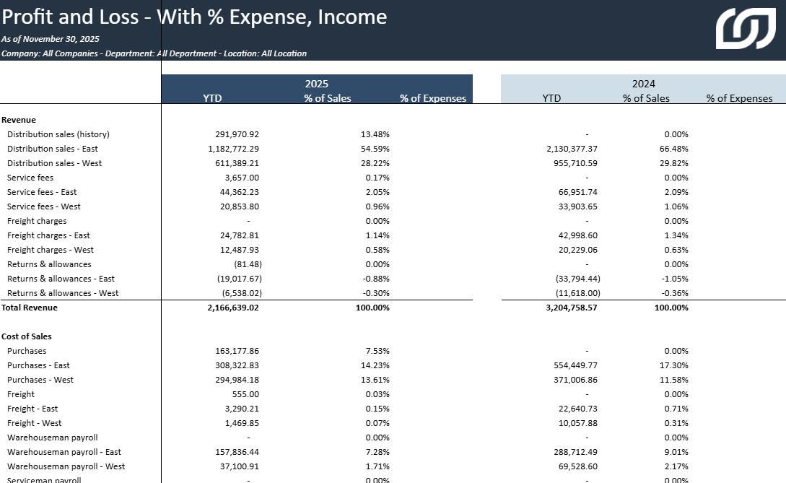The height and width of the screenshot is (483, 786).
Task: Select the '% of Sales' header under 2025
Action: [328, 98]
